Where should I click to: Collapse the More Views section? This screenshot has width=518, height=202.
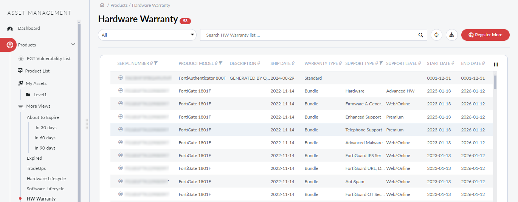click(x=38, y=106)
